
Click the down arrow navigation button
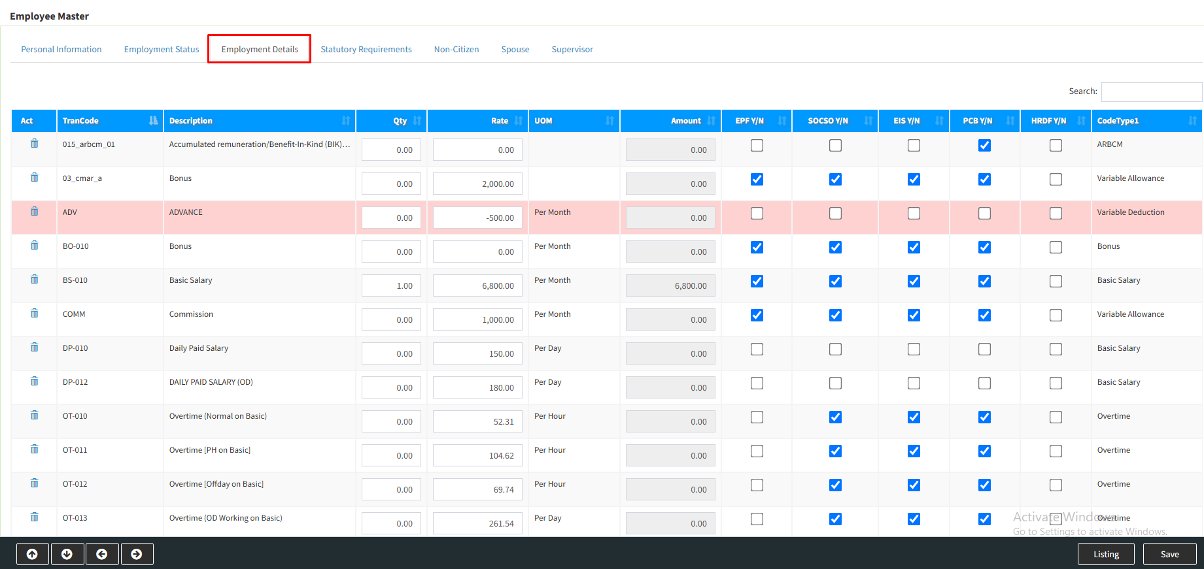67,554
